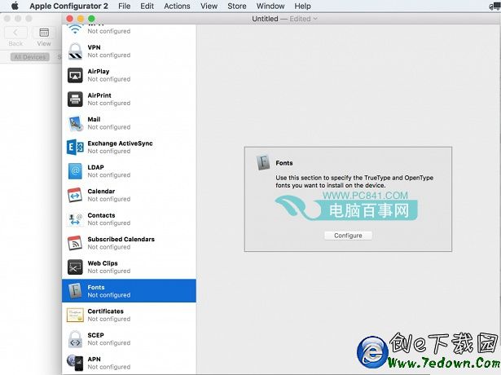
Task: Open the Edit menu
Action: (x=147, y=6)
